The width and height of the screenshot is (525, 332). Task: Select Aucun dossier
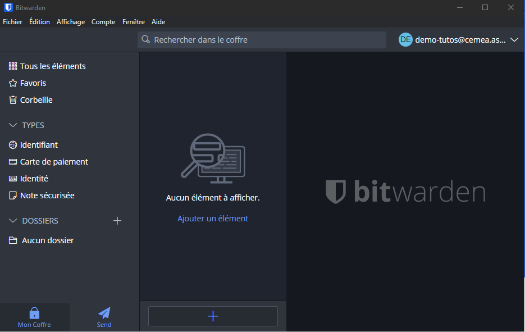pyautogui.click(x=48, y=240)
